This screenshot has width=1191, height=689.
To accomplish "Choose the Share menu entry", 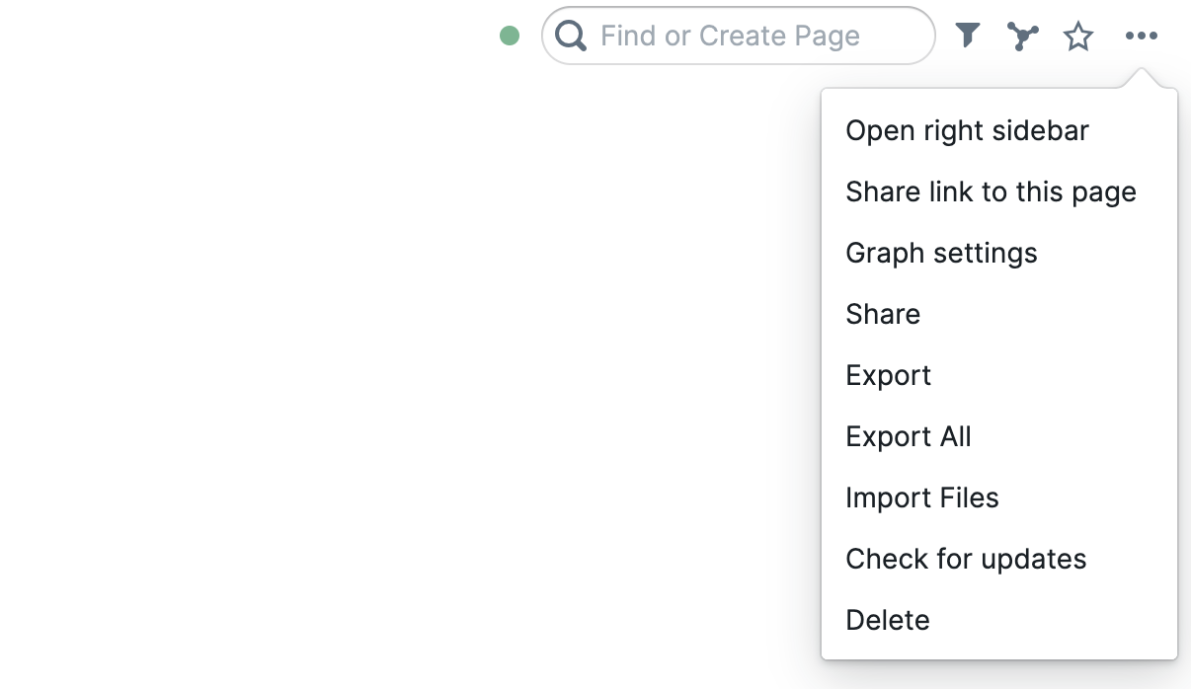I will pos(883,314).
